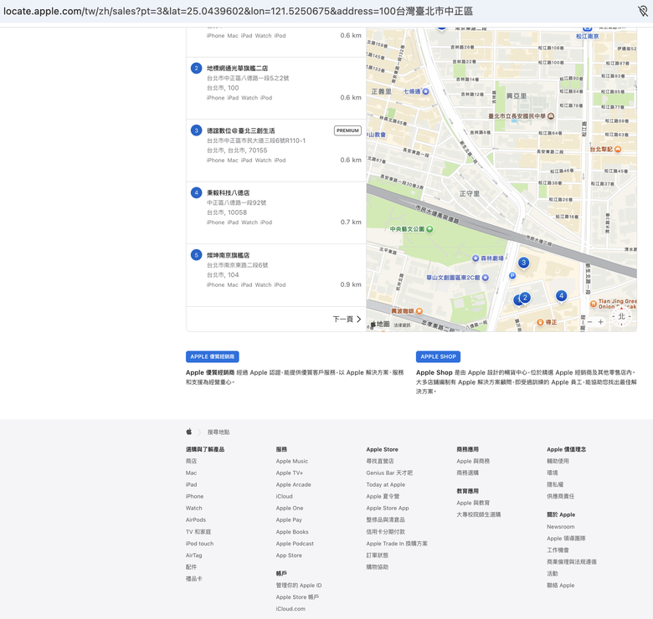Select the 德誼數位@臺北三創生活 store listing
The height and width of the screenshot is (619, 653).
(x=241, y=130)
